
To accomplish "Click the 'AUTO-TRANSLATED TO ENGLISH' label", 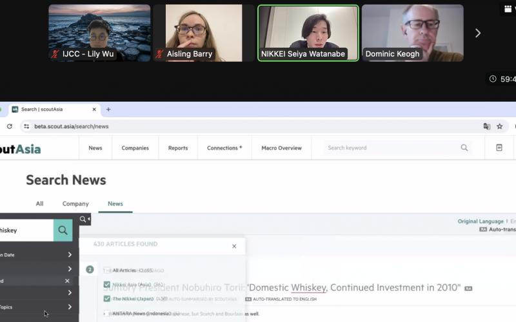I will click(x=284, y=299).
